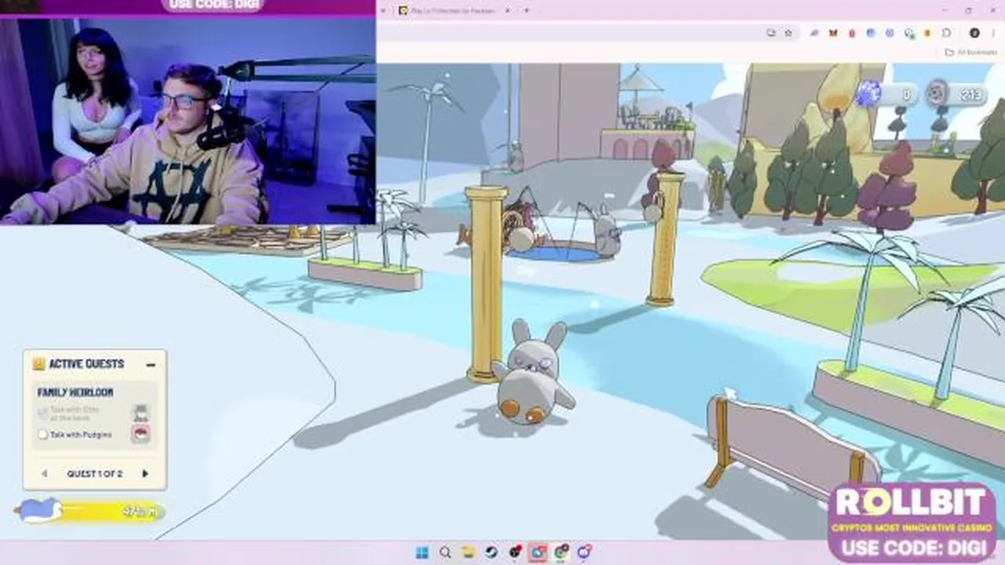Click the grayed character portrait in quest

pyautogui.click(x=141, y=413)
